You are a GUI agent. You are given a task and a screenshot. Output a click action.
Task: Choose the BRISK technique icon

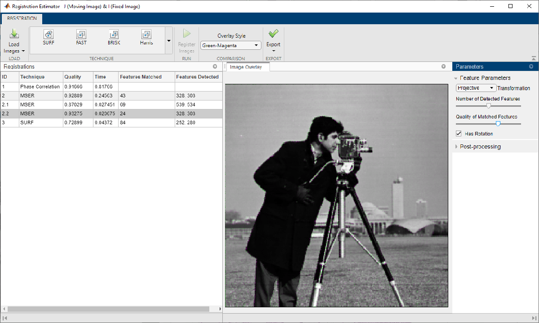pos(114,35)
